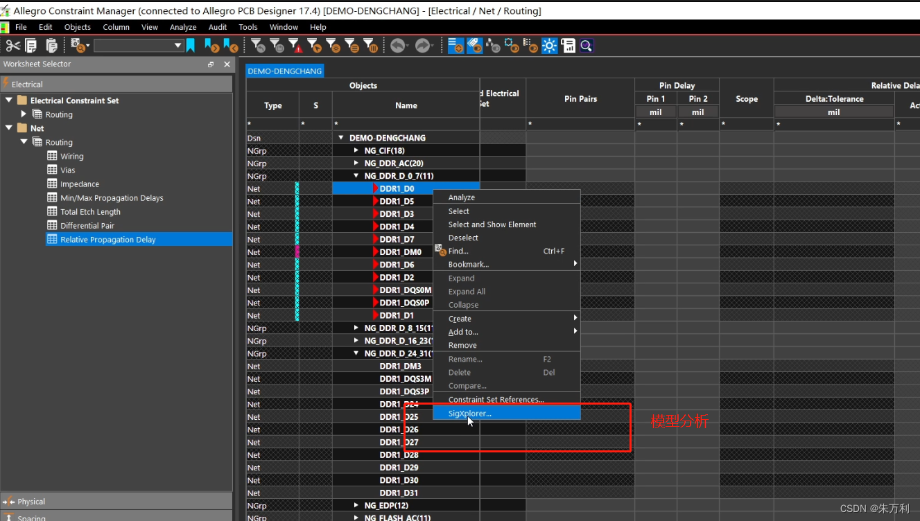This screenshot has height=521, width=920.
Task: Open the Add to... submenu
Action: coord(507,332)
